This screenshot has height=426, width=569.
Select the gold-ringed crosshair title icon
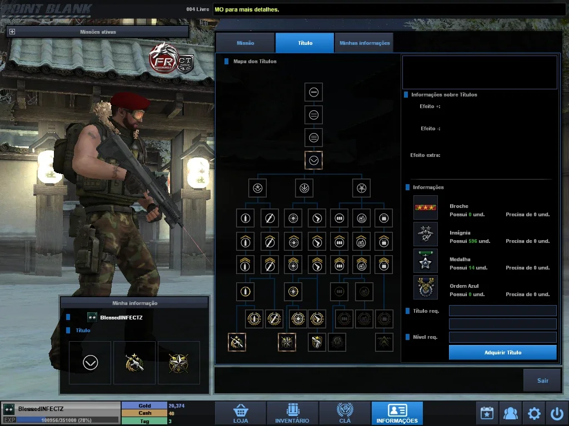[x=293, y=292]
